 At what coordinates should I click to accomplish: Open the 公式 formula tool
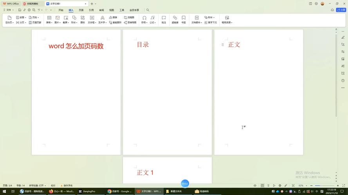153,19
